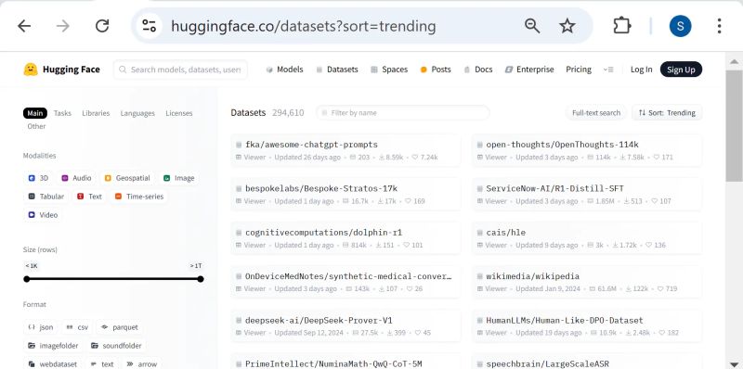
Task: Open deepseek-ai/DeepSeek-Prover-V1 dataset
Action: pos(345,326)
